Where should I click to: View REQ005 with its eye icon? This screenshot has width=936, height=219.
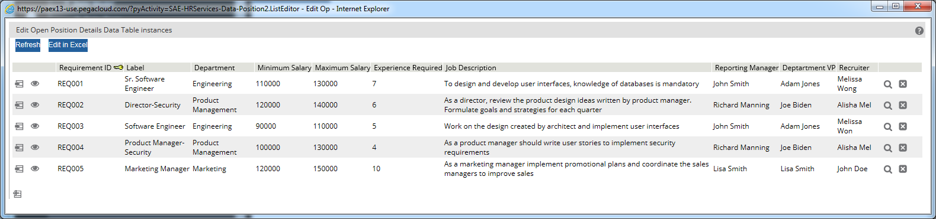(35, 169)
